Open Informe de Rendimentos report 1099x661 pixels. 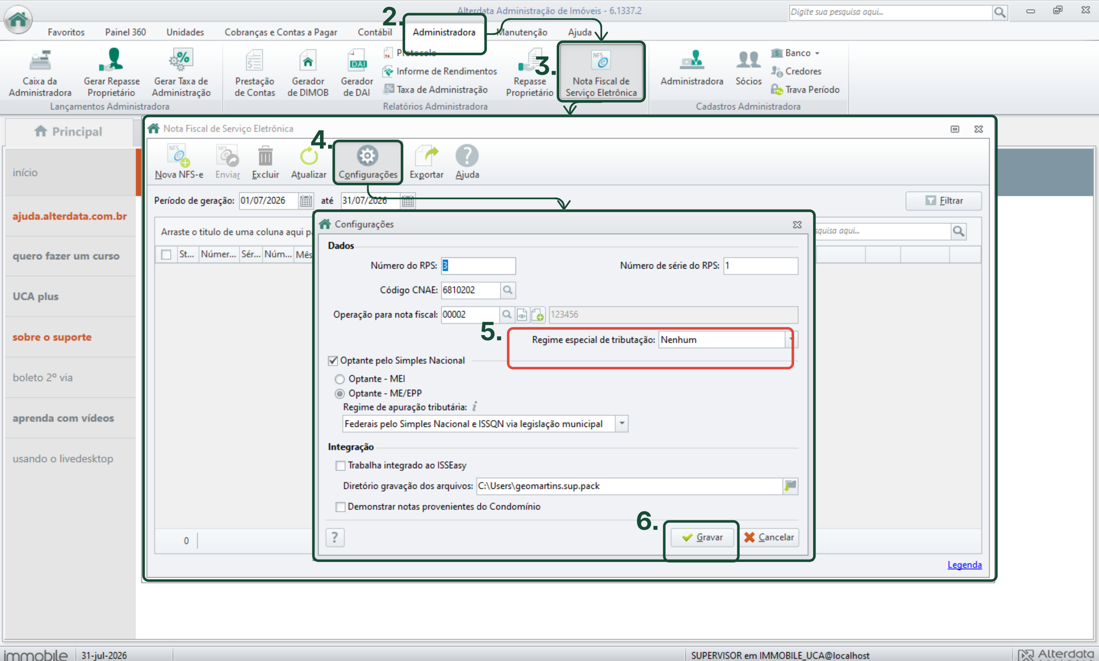pos(440,71)
